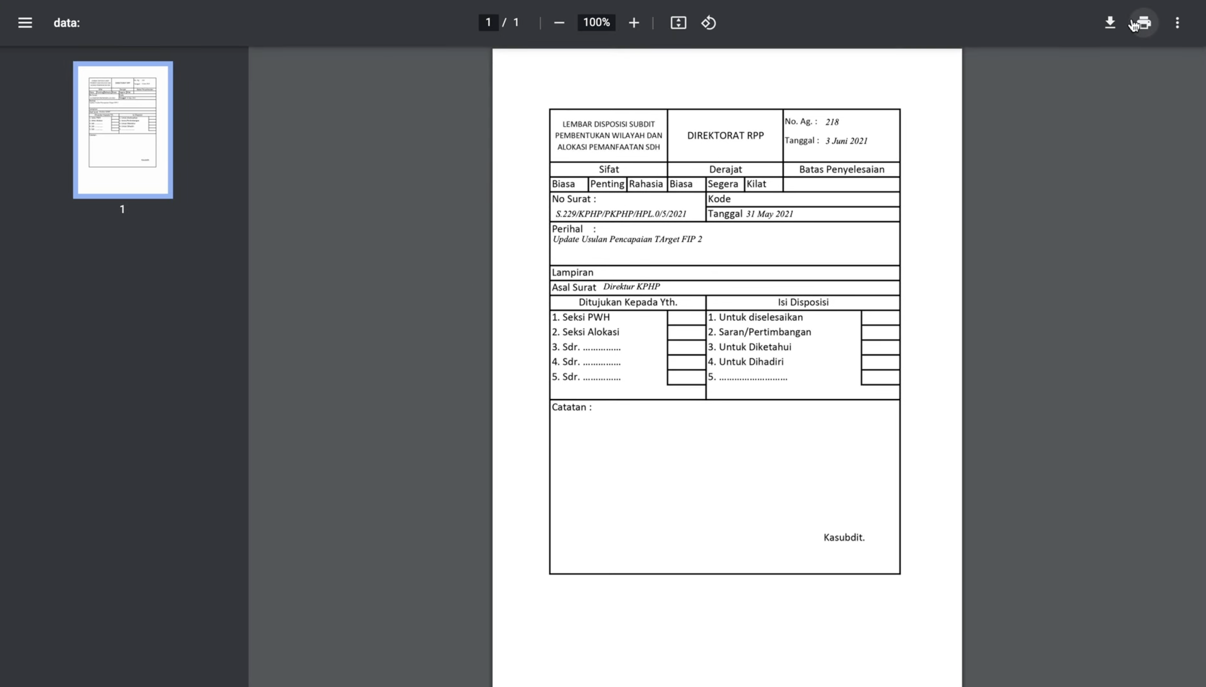Image resolution: width=1206 pixels, height=687 pixels.
Task: Click the zoom out minus icon
Action: [559, 23]
